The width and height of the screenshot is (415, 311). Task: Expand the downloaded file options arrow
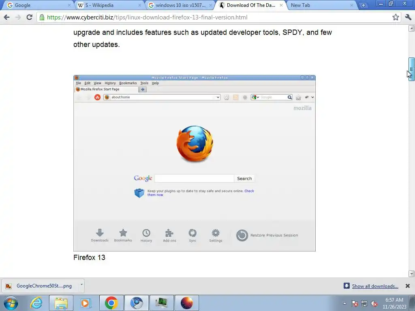(x=81, y=285)
